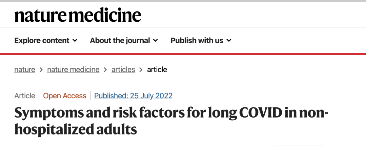Navigate to the articles breadcrumb link
This screenshot has height=146, width=366.
coord(123,70)
